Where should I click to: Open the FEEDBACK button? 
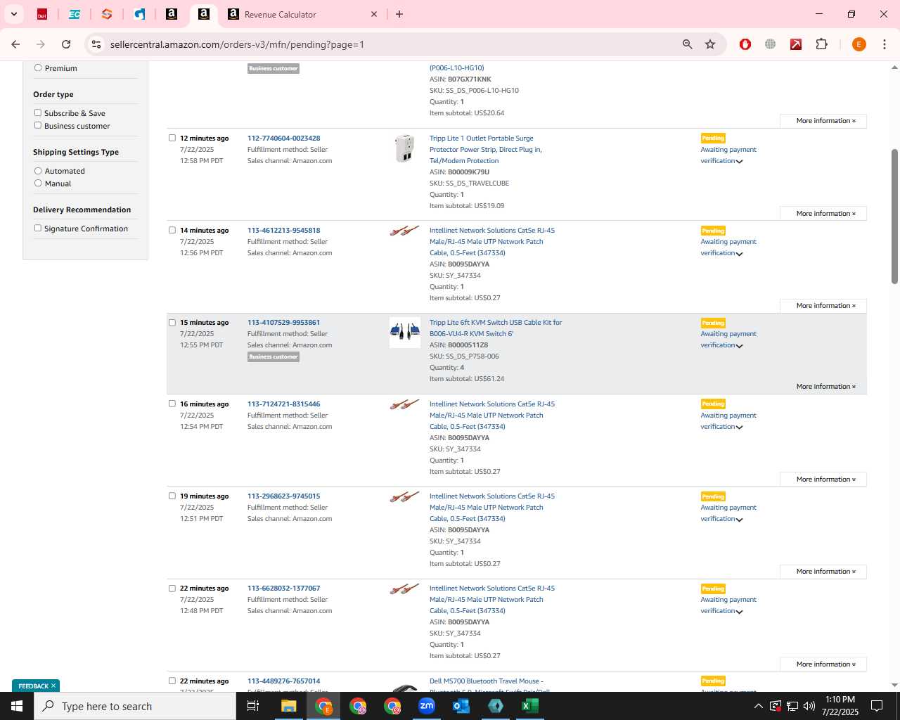pyautogui.click(x=33, y=686)
